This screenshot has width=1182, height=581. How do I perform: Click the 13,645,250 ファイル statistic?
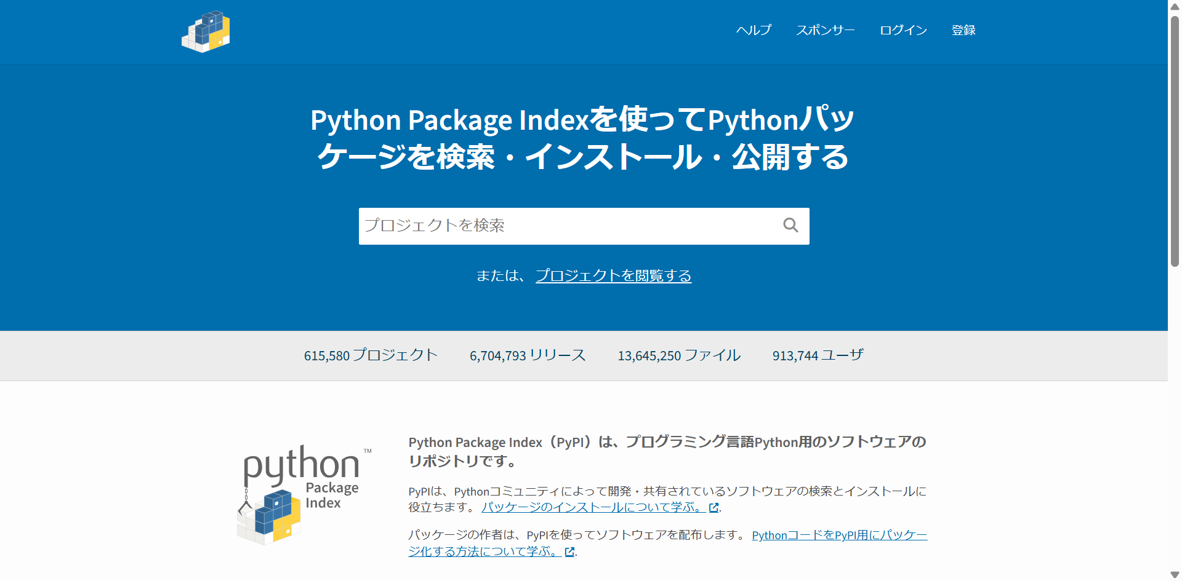click(679, 355)
